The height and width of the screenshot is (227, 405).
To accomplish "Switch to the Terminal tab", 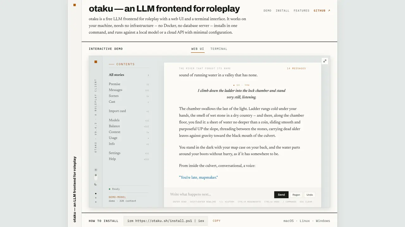I will (x=219, y=49).
